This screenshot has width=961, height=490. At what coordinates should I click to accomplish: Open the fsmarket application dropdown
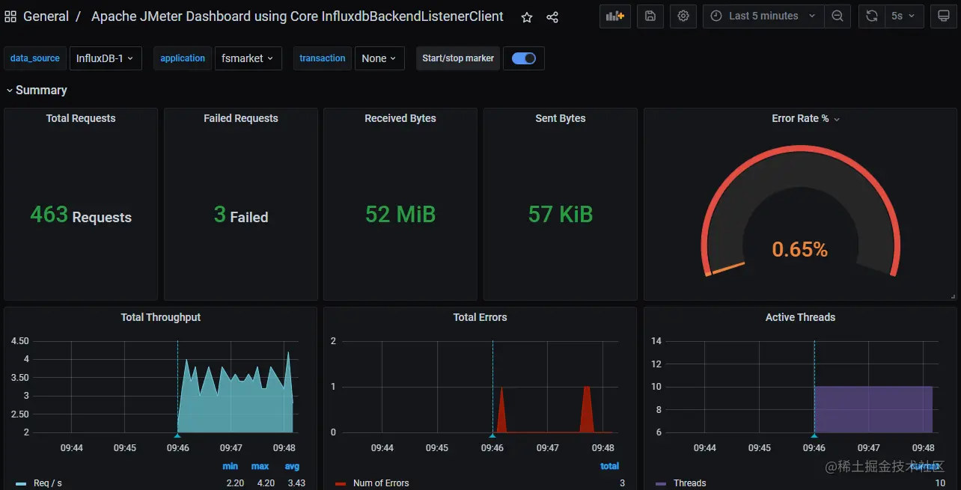tap(248, 58)
